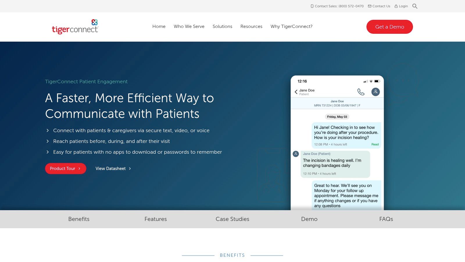
Task: Click the search magnifier icon in the top bar
Action: click(x=415, y=6)
